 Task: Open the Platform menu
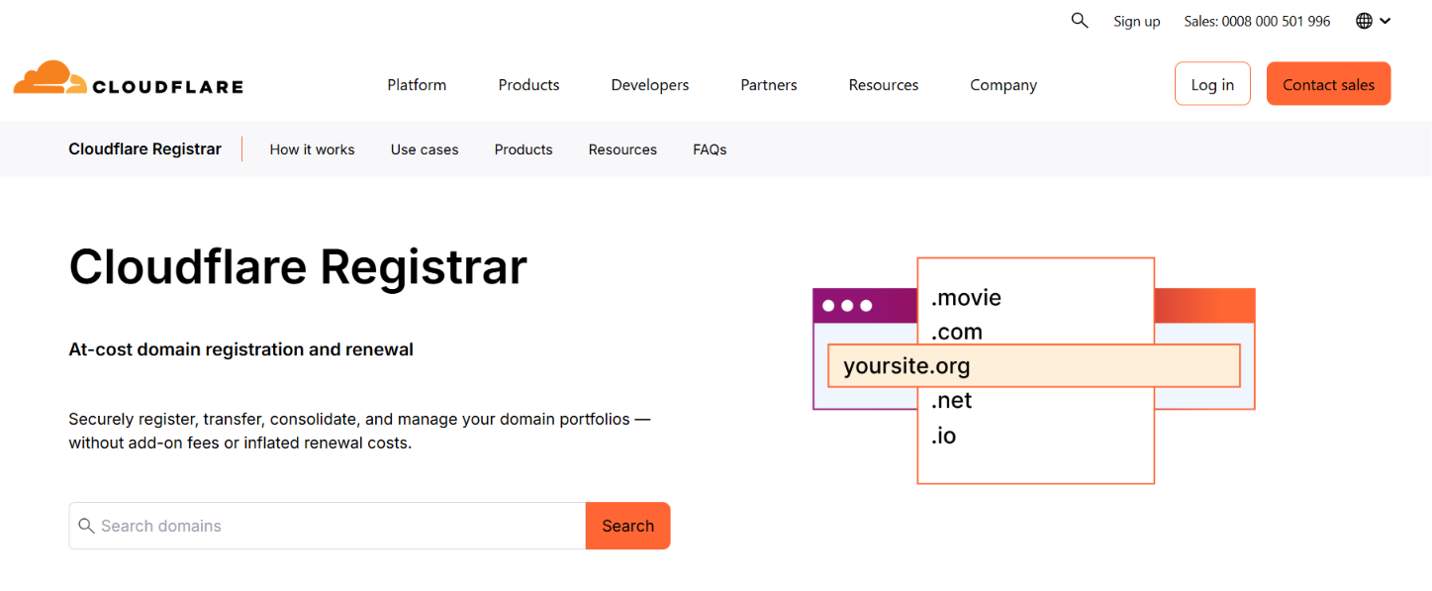click(x=417, y=85)
